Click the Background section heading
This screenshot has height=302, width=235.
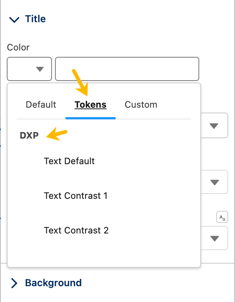click(53, 283)
